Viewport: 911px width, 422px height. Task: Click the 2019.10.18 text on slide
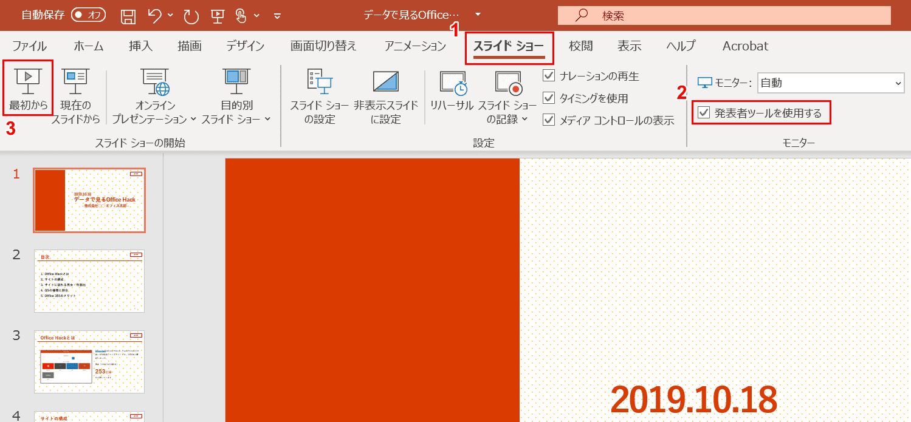point(693,399)
